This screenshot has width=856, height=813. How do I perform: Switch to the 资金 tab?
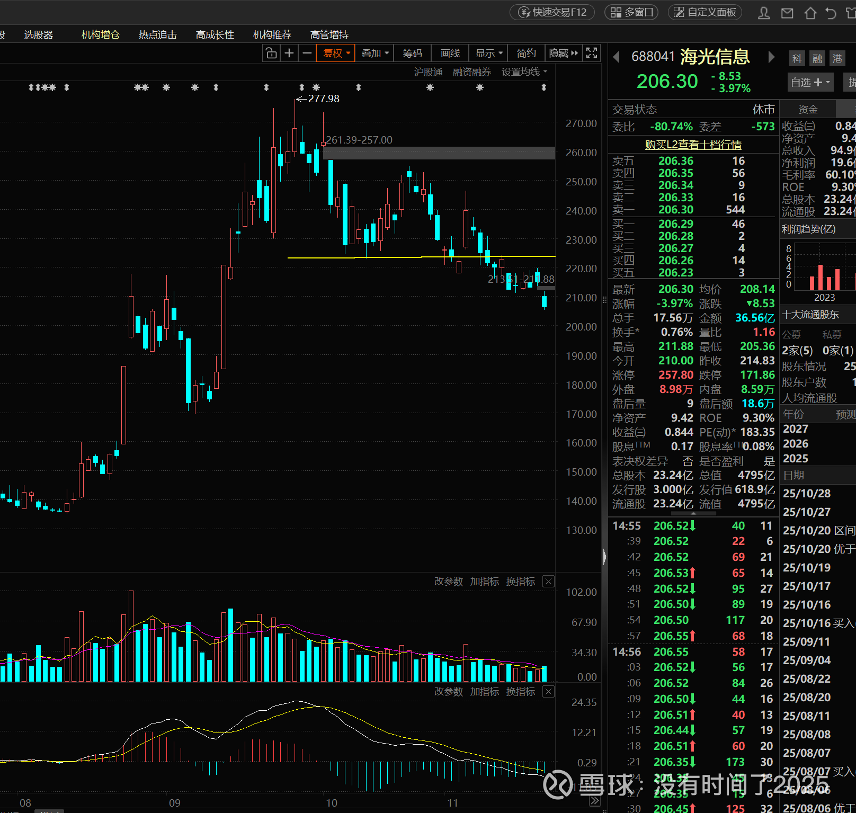pyautogui.click(x=808, y=110)
